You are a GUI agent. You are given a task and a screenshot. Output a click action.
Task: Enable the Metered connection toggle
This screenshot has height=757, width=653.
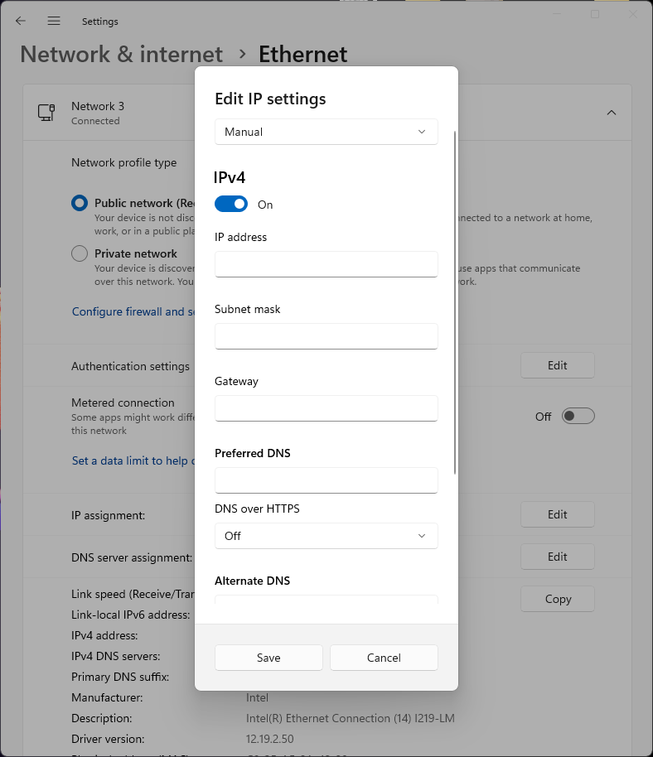click(x=578, y=416)
